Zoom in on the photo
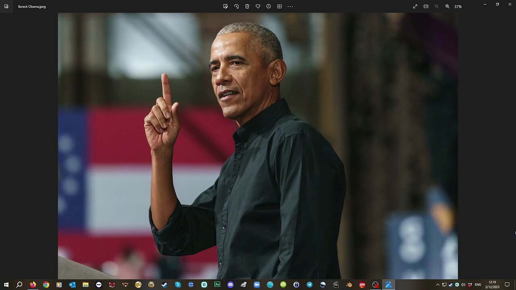The image size is (516, 290). [x=447, y=6]
